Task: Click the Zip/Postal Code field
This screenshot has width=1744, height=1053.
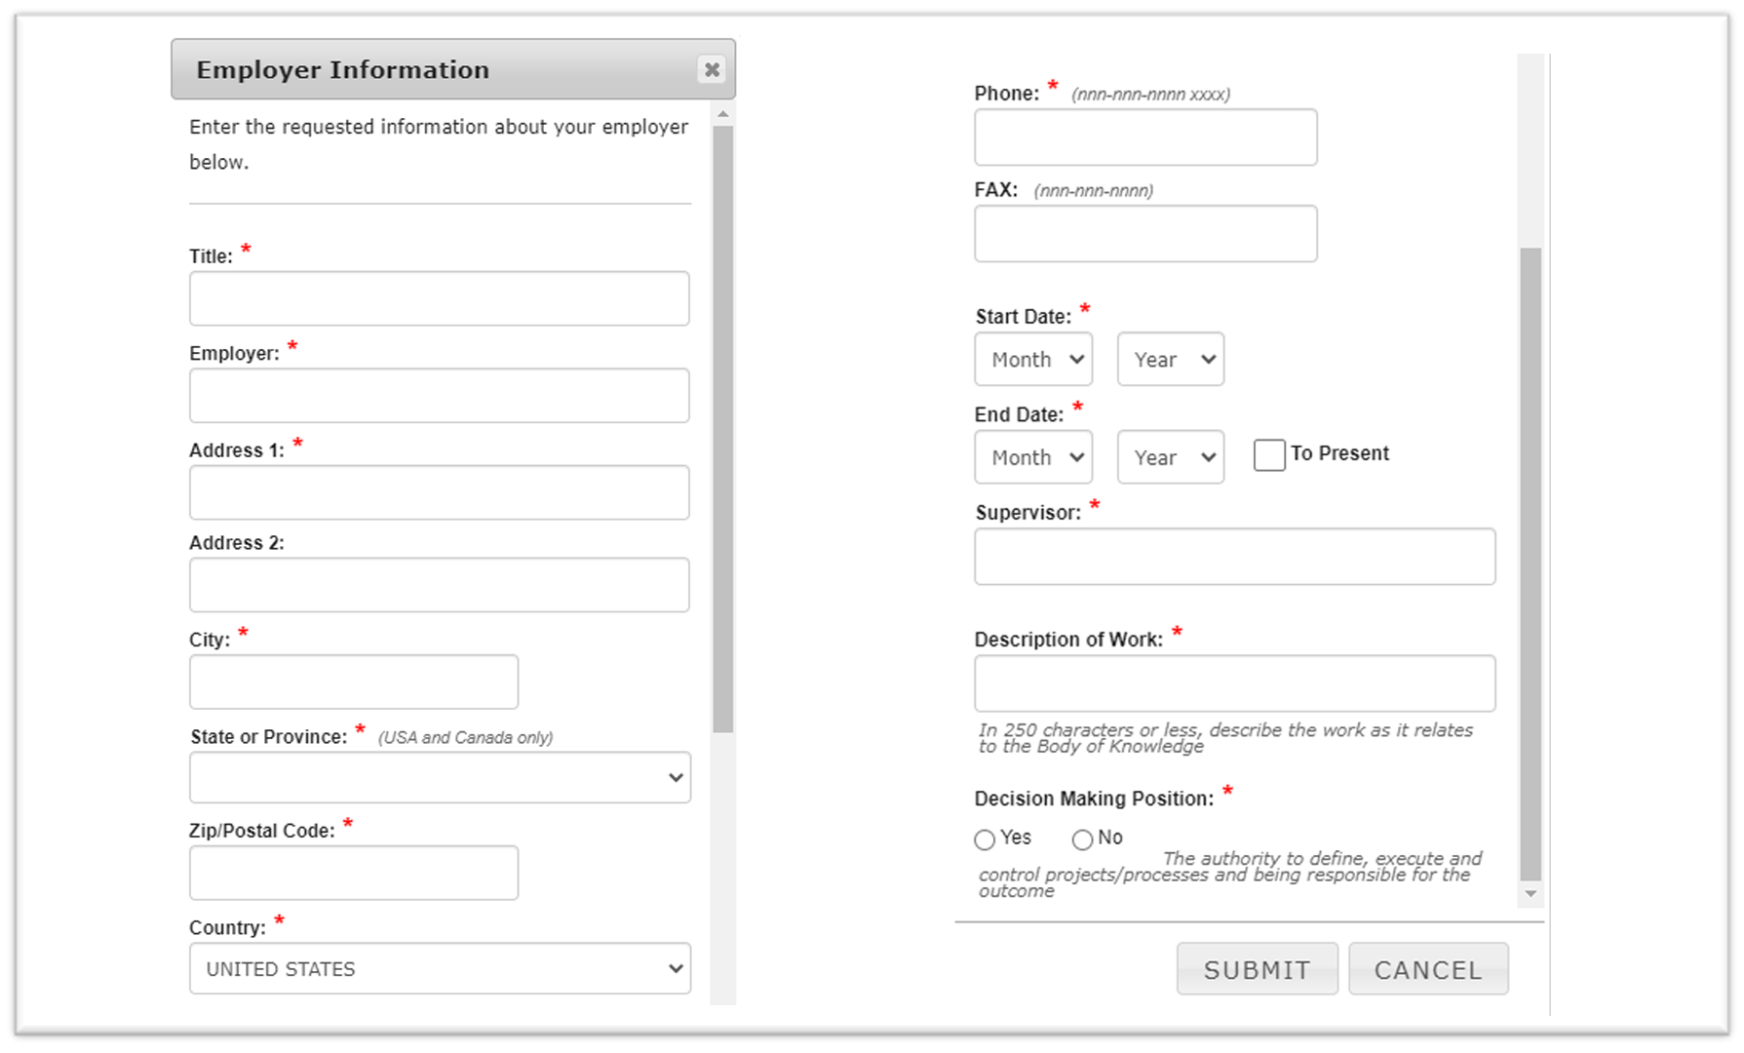Action: coord(354,873)
